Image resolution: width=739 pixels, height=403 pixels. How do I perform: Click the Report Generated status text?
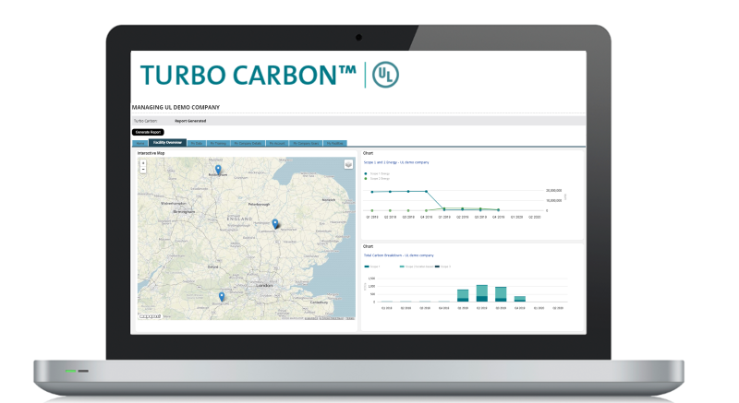pos(190,121)
